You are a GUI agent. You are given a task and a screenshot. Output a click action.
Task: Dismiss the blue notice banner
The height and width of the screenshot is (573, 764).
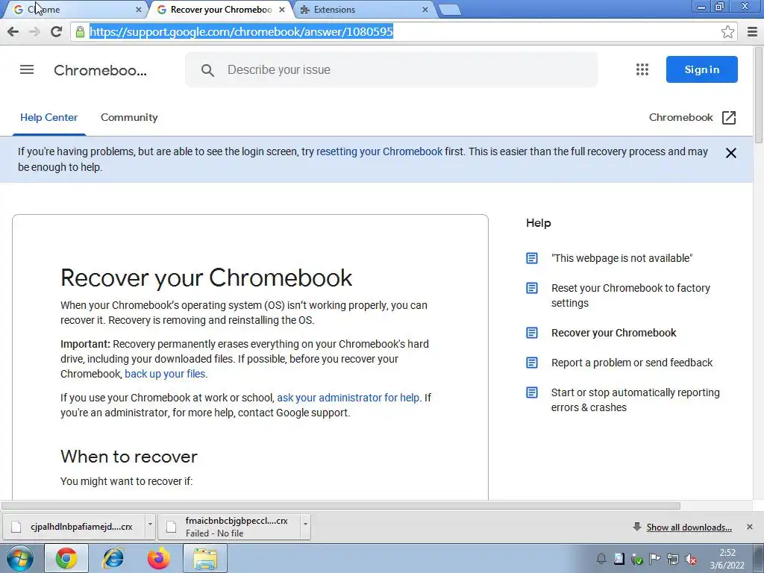tap(731, 153)
